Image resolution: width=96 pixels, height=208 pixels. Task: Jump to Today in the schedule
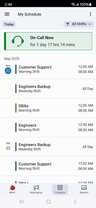coord(9,24)
